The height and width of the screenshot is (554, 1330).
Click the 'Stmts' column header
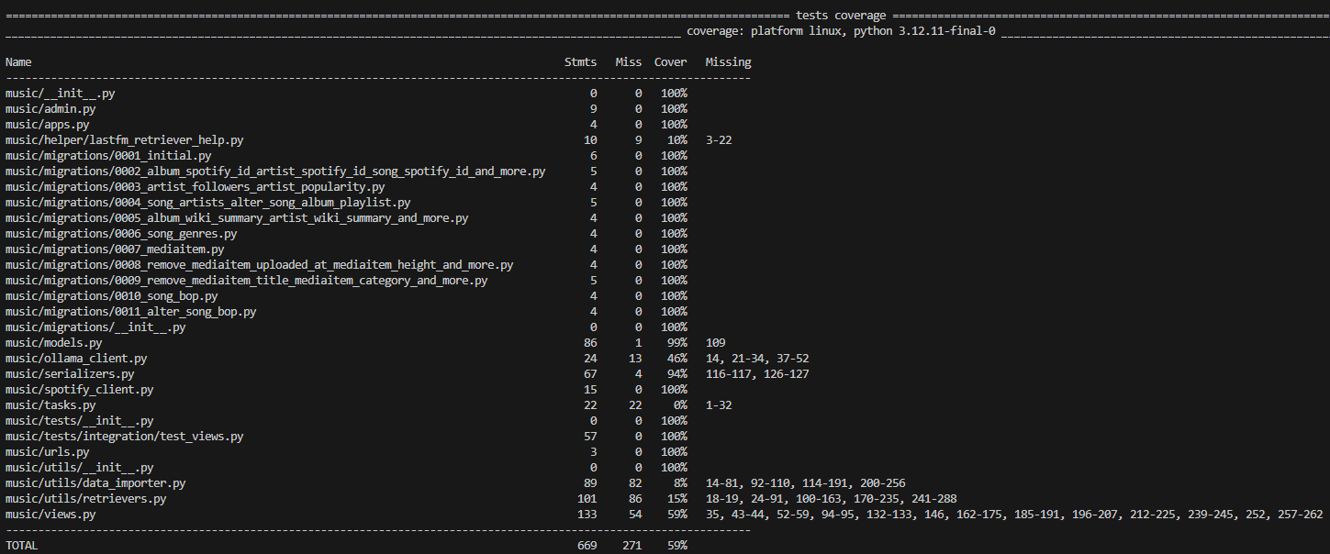580,62
